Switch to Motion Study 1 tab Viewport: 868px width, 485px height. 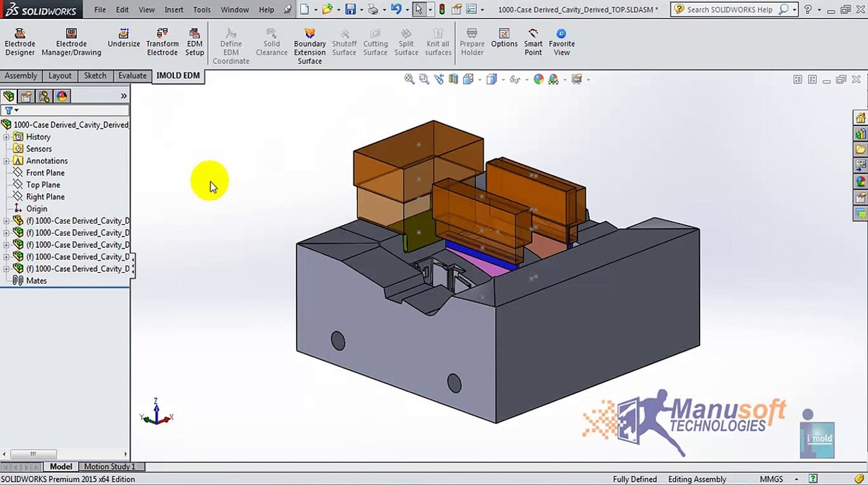click(x=109, y=466)
